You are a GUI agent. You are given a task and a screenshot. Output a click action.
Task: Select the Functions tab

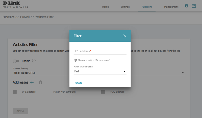pos(147,7)
